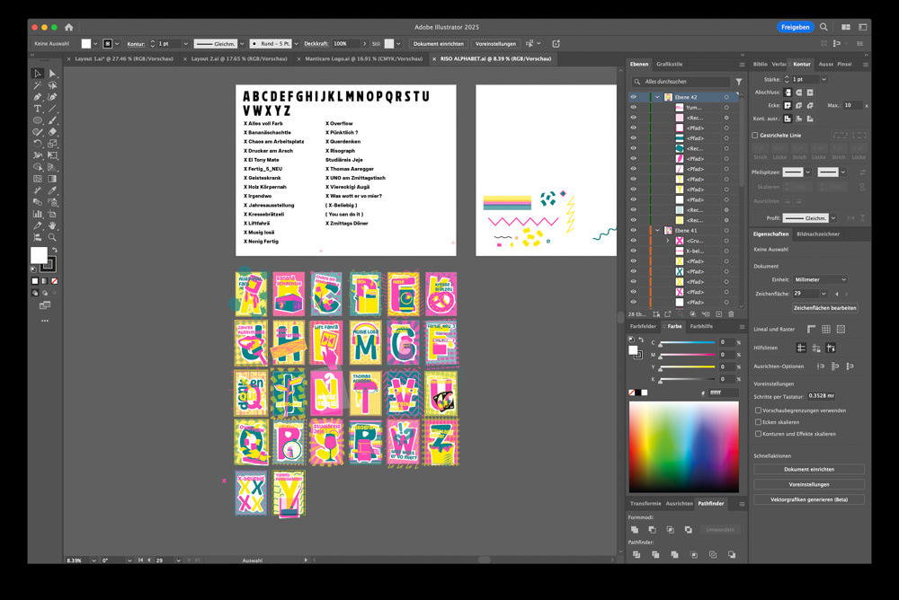
Task: Click the round cap stroke icon
Action: pyautogui.click(x=798, y=93)
